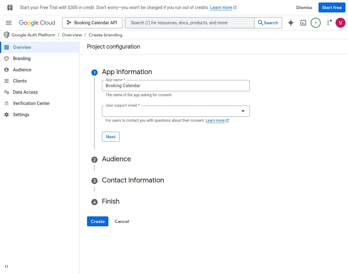Open the three-dot settings and utilities menu

[x=328, y=23]
